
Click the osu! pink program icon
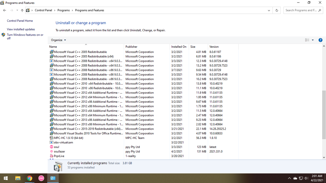pos(51,147)
